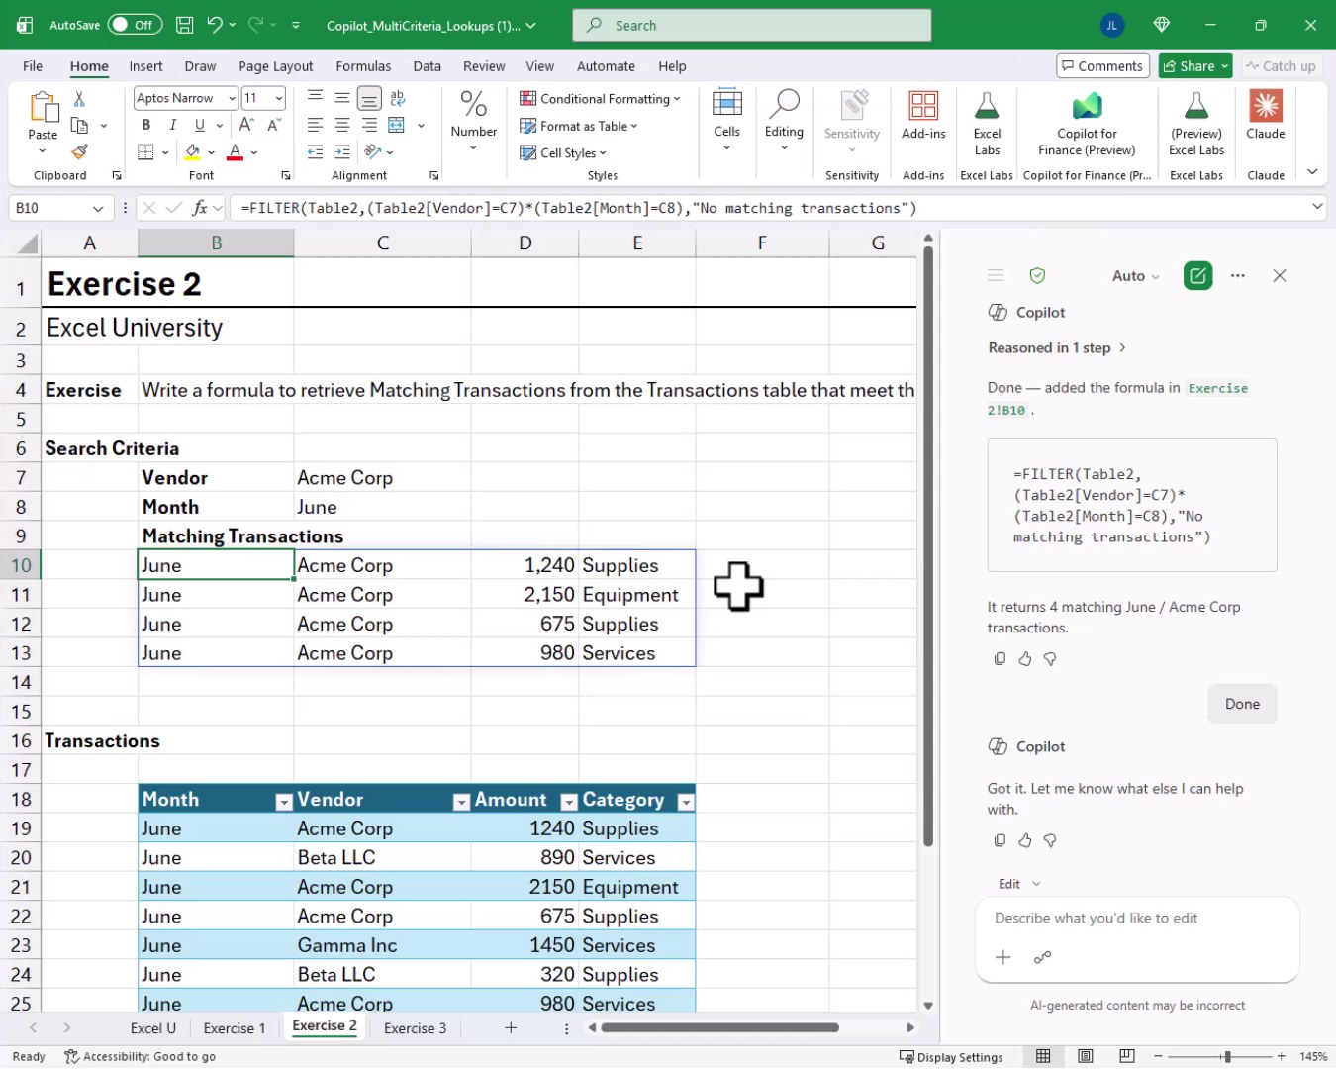Click the plus attach icon in prompt box
The image size is (1336, 1069).
coord(1002,957)
